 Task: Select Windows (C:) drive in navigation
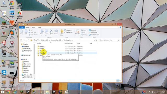[x=28, y=75]
